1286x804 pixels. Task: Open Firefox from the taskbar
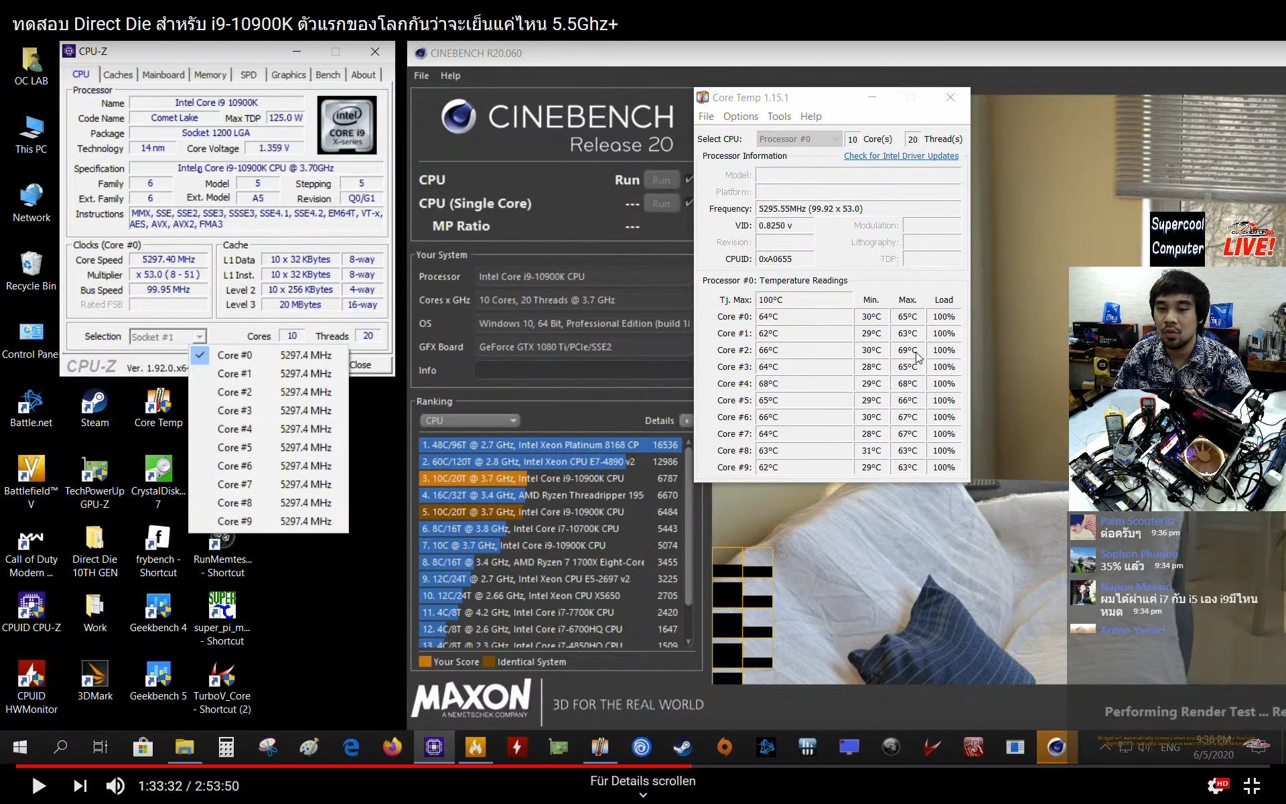coord(392,746)
